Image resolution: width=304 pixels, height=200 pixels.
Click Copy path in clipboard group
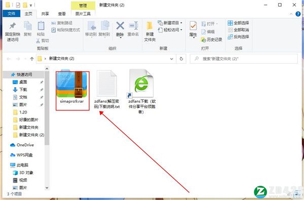tap(62, 23)
